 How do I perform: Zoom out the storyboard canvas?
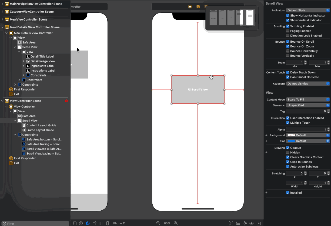click(158, 223)
